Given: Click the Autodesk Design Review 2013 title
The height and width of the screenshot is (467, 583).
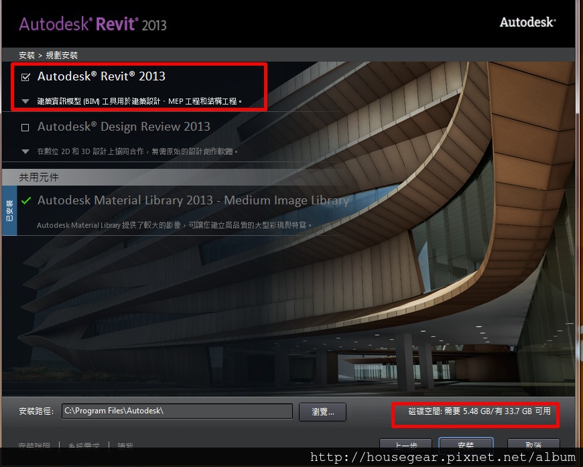Looking at the screenshot, I should [x=124, y=127].
